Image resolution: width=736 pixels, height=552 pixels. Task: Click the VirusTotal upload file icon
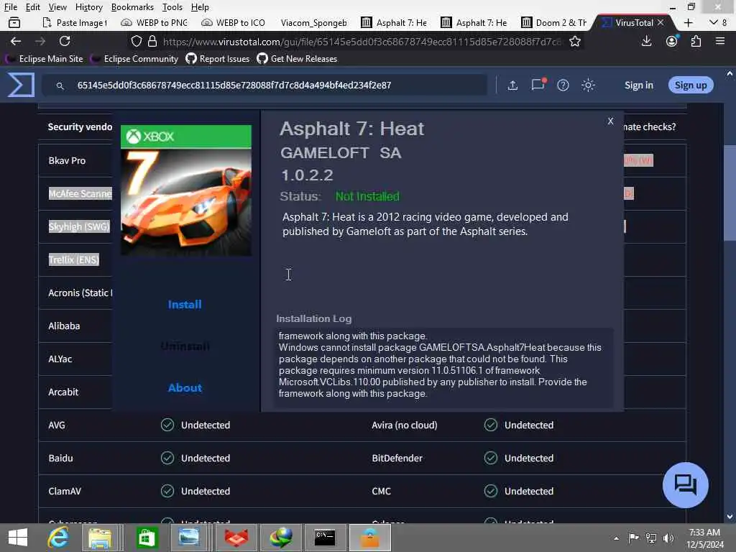pos(512,85)
